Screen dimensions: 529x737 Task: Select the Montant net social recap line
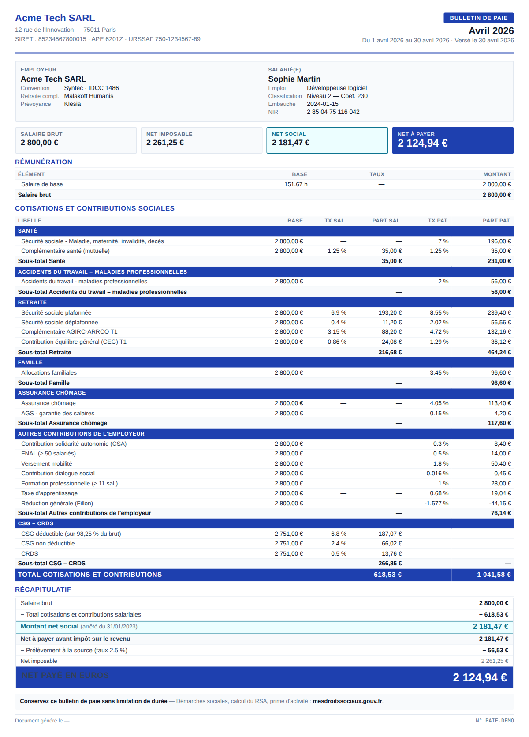[x=264, y=627]
